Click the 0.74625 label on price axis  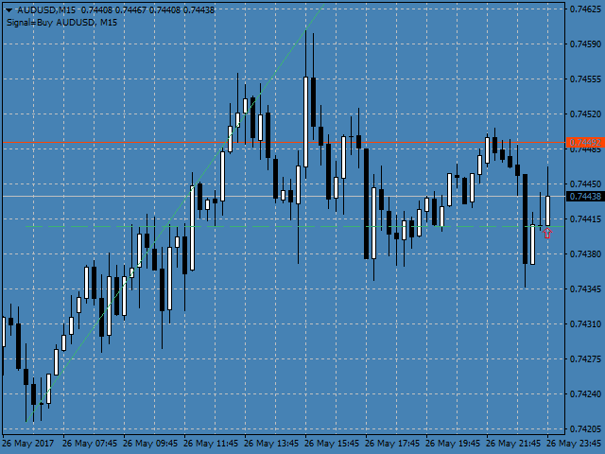coord(586,9)
